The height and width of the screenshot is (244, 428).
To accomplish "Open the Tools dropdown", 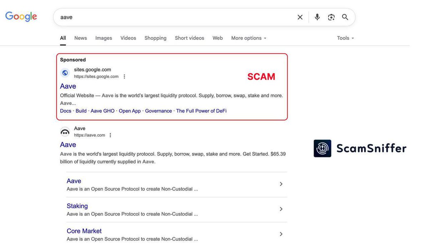I will coord(345,38).
